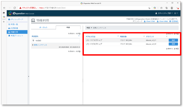Click the browser reload icon
184x108 pixels.
point(14,8)
